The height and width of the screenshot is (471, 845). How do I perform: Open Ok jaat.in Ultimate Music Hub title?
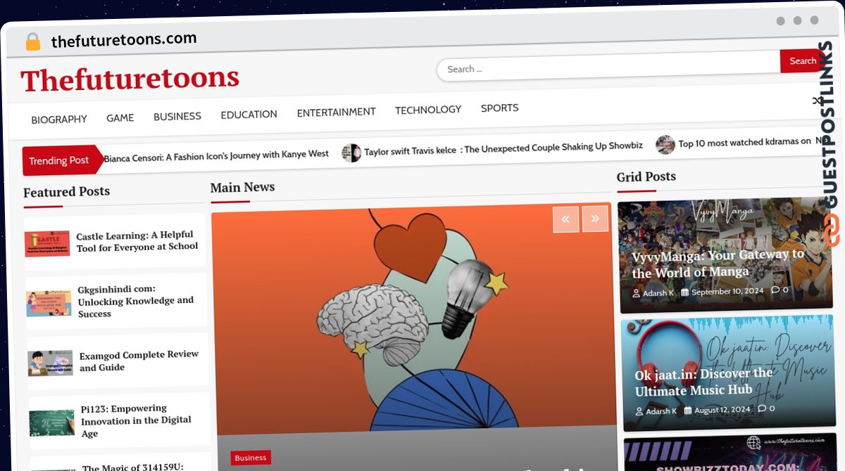click(703, 382)
